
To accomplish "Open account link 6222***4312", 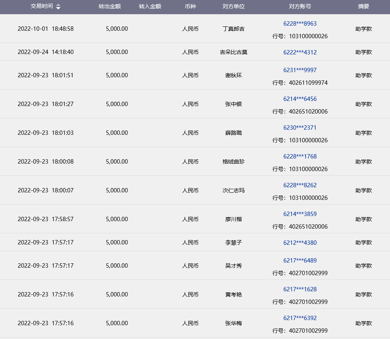I will click(x=300, y=52).
